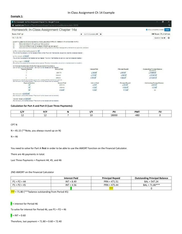The image size is (182, 234).
Task: Click the title 'In-Class Assignment Ch 14 Example'
Action: pyautogui.click(x=91, y=13)
